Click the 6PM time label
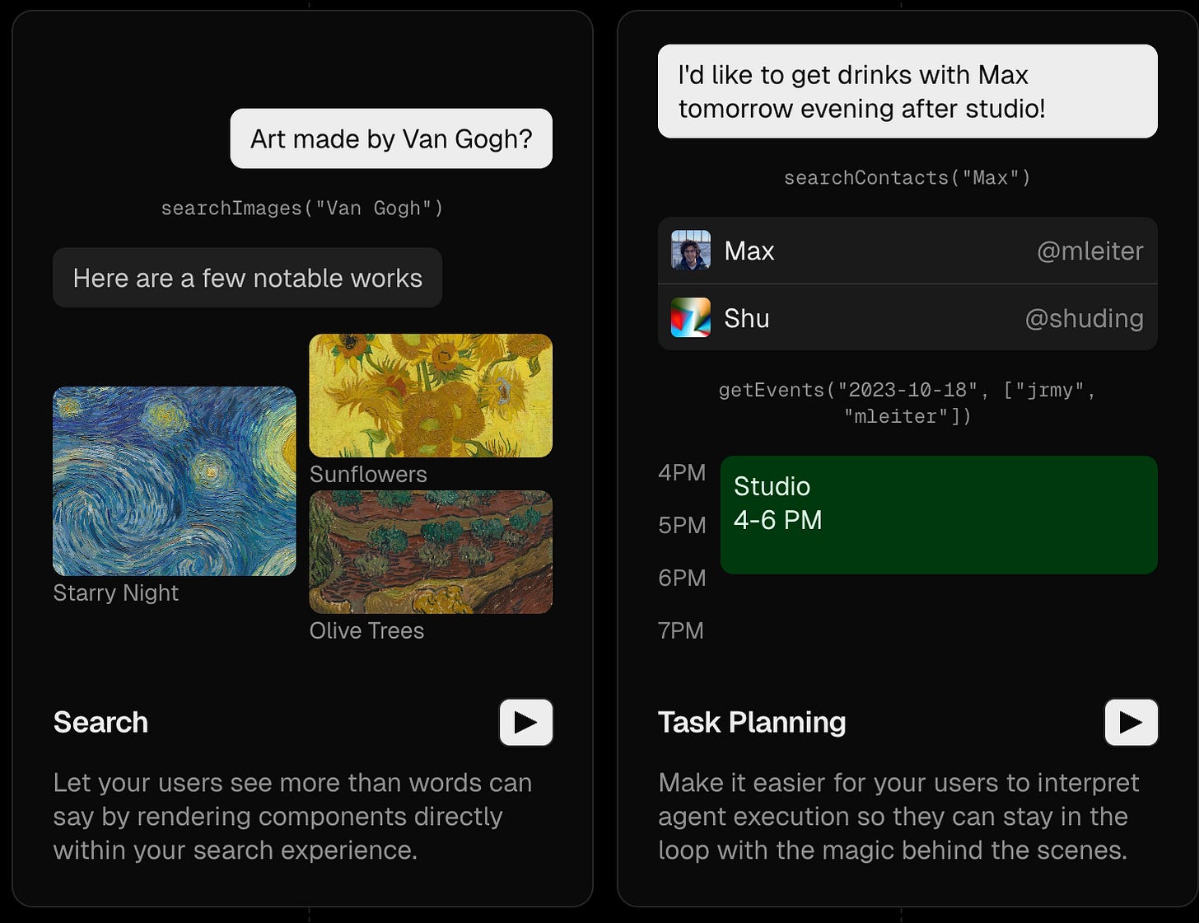Image resolution: width=1199 pixels, height=923 pixels. pos(682,579)
